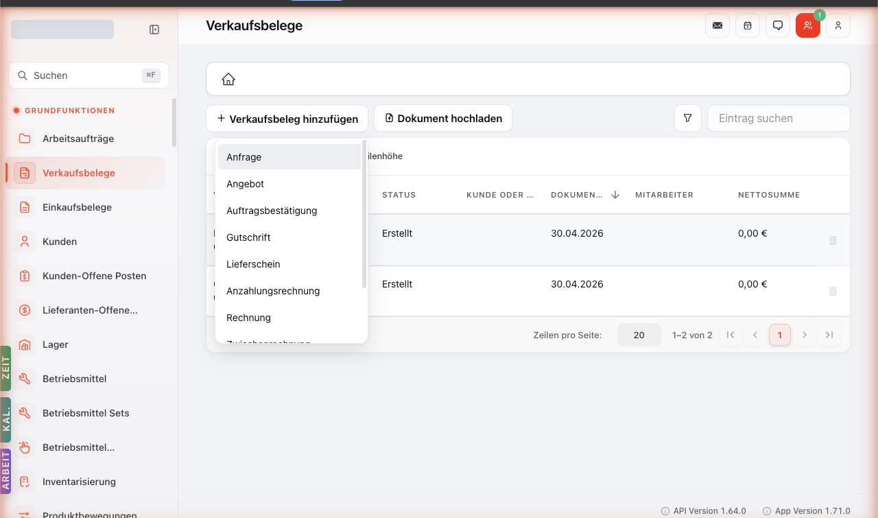This screenshot has width=878, height=518.
Task: Select Anfrage from the dropdown
Action: tap(289, 157)
